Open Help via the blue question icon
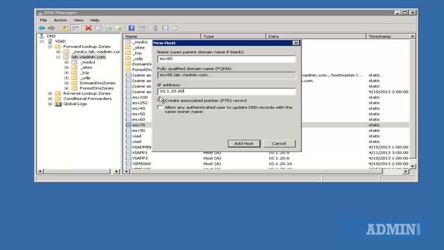 [x=131, y=28]
